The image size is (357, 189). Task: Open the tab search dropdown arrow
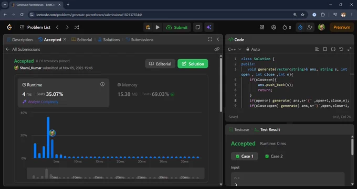tap(5, 5)
